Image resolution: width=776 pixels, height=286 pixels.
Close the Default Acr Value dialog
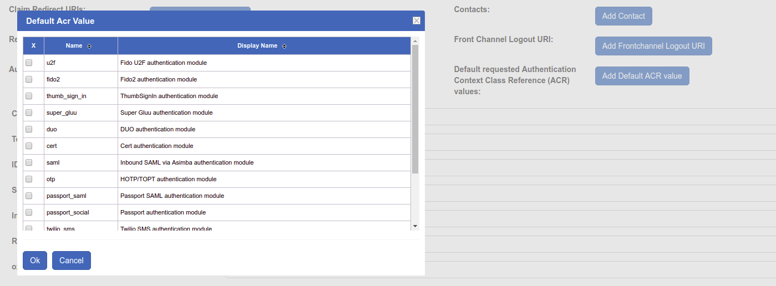416,21
